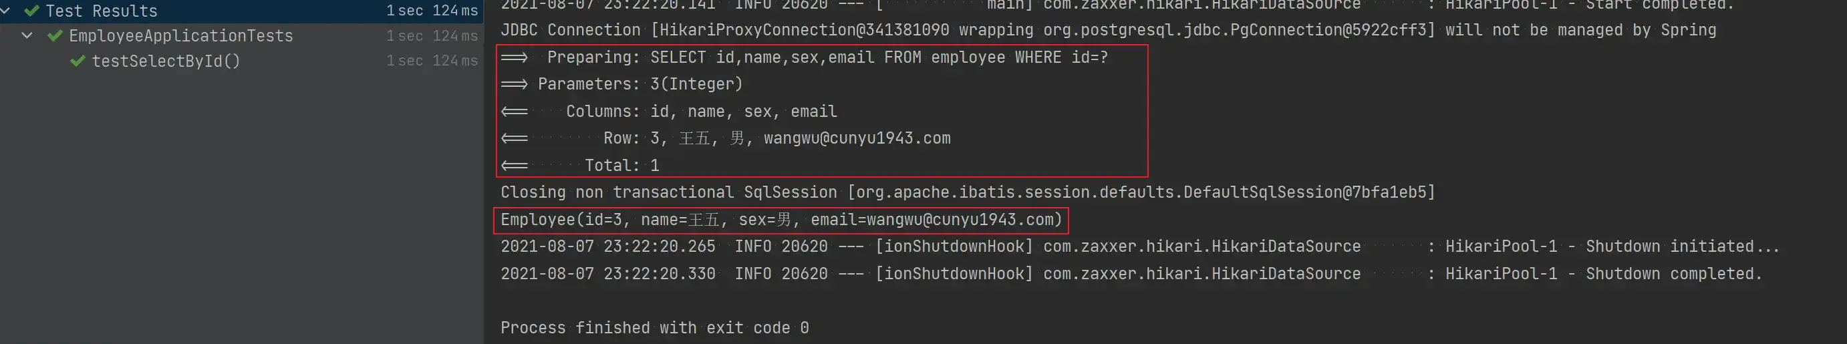This screenshot has height=344, width=1847.
Task: Select the testSelectById() test method
Action: 166,61
